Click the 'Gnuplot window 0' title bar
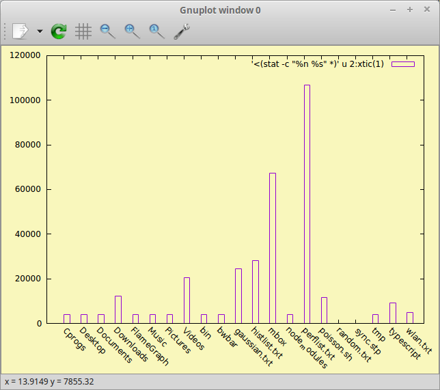Viewport: 440px width, 390px height. pos(220,10)
